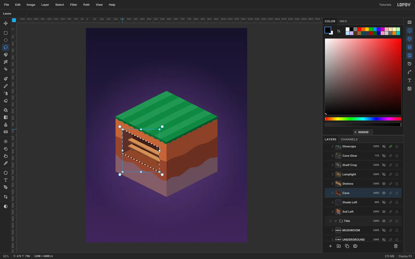
Task: Create a new layer folder
Action: point(339,246)
